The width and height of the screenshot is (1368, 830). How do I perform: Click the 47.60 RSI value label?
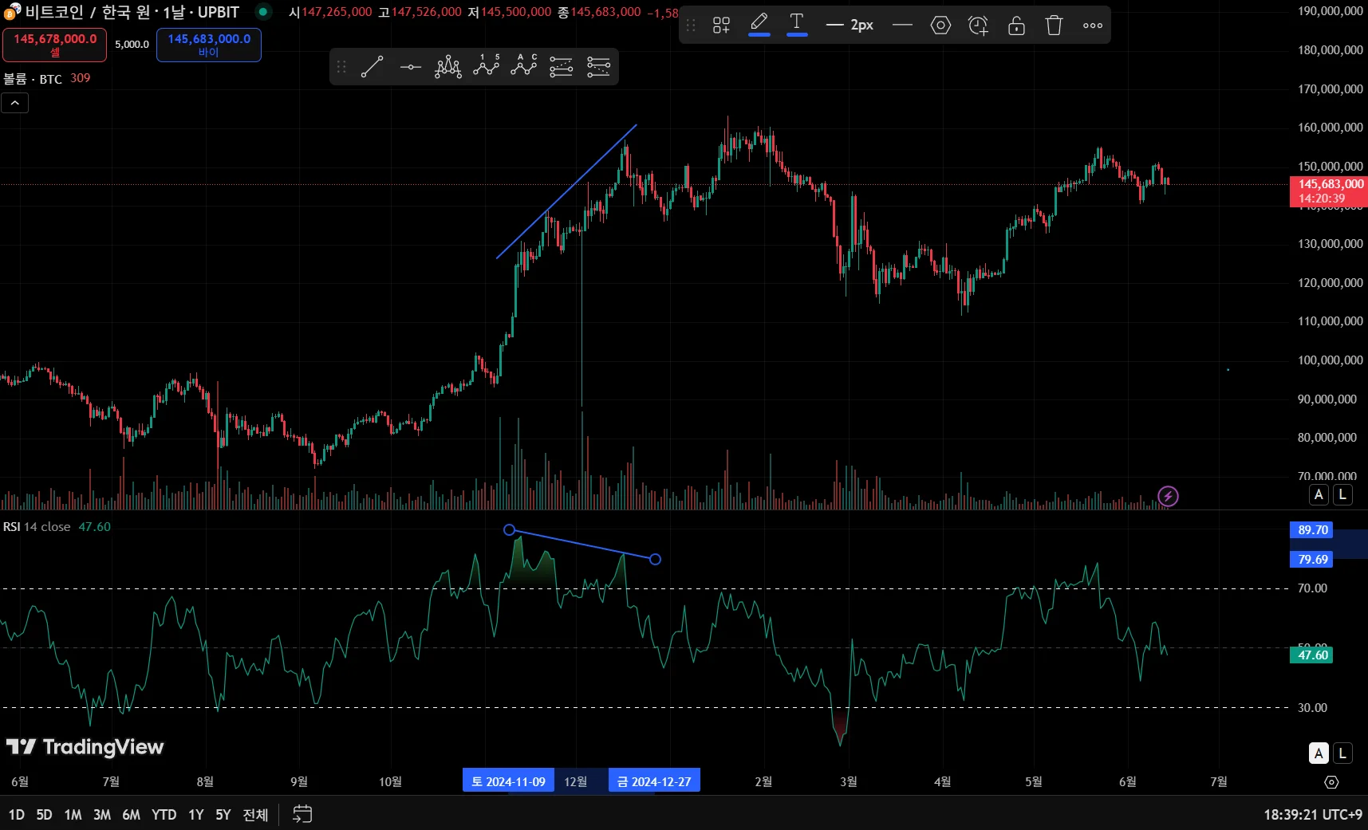coord(1312,655)
